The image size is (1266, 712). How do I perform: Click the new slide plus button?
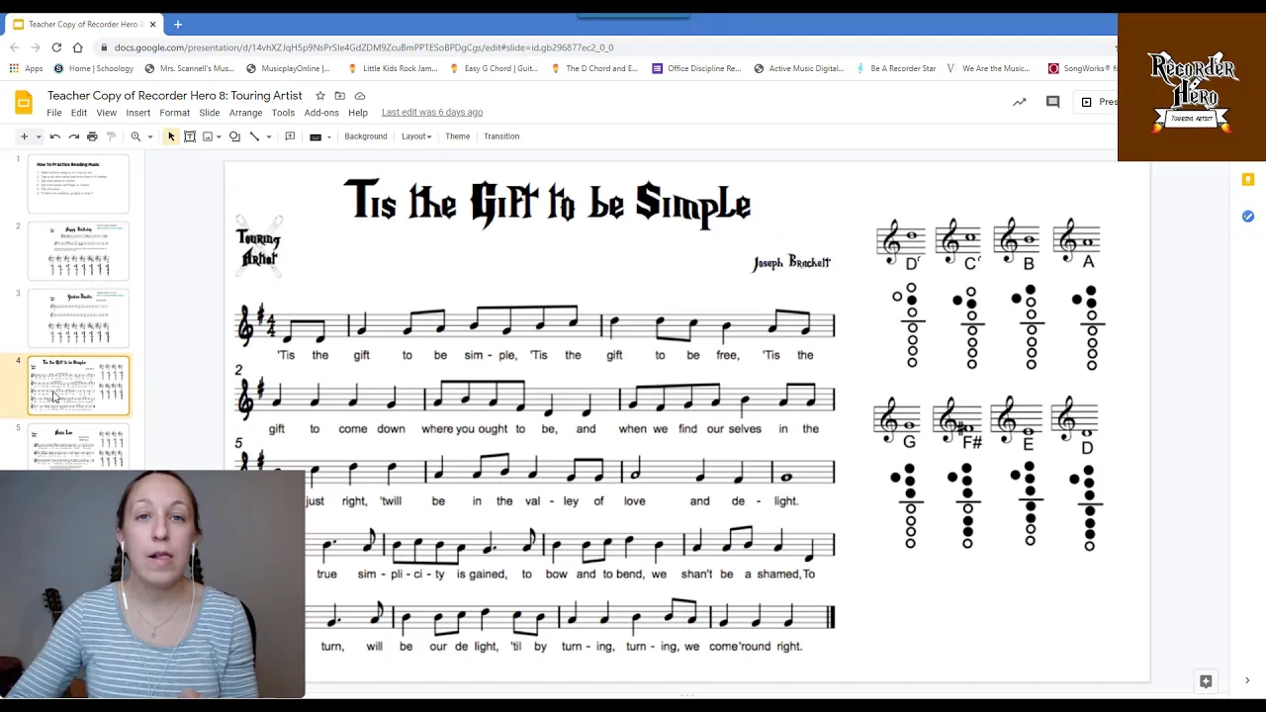click(x=24, y=136)
